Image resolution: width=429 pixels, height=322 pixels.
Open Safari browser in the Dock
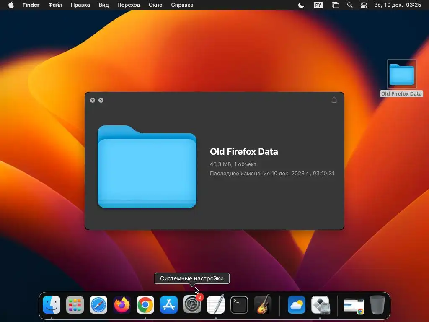coord(98,305)
